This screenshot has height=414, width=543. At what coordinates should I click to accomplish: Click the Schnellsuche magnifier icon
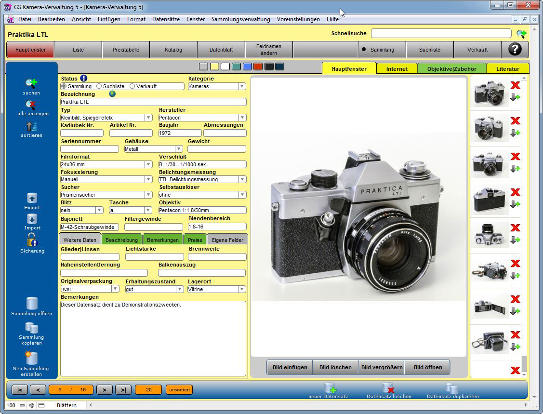coord(521,34)
